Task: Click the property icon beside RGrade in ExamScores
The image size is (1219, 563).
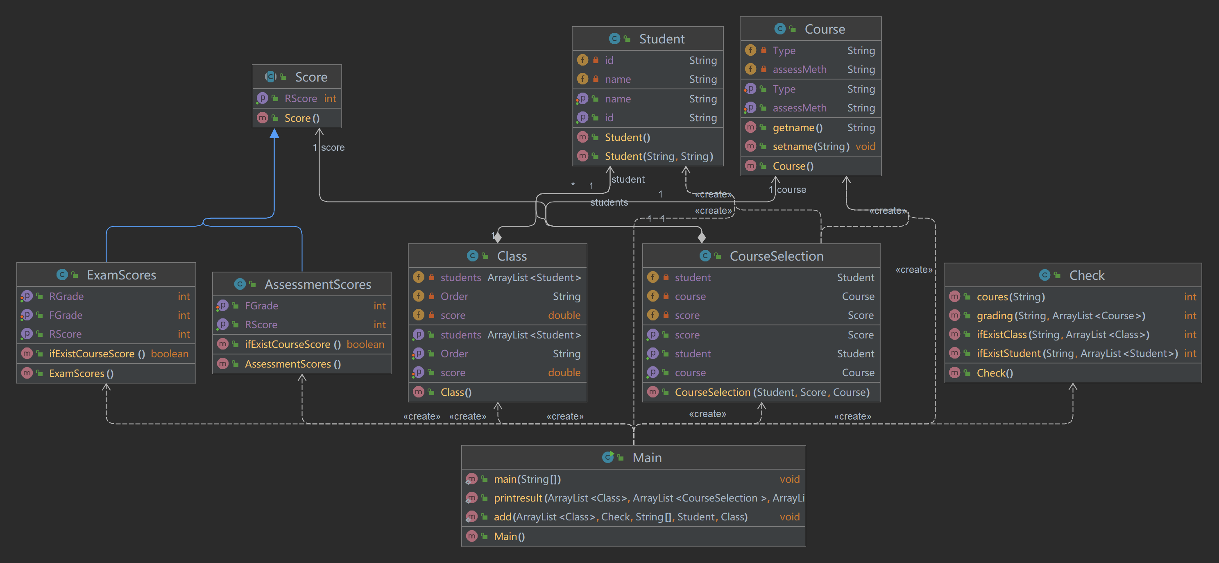Action: [27, 296]
